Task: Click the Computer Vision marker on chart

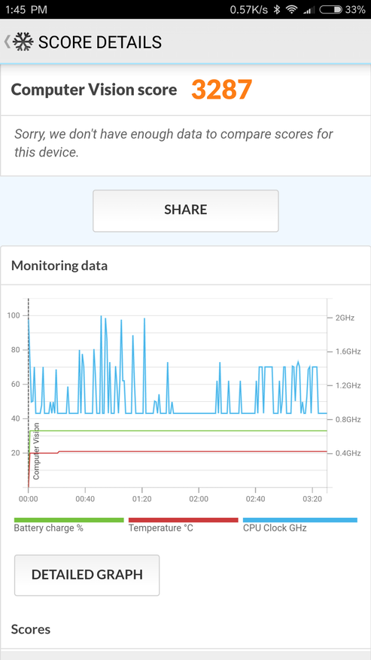Action: [x=36, y=451]
